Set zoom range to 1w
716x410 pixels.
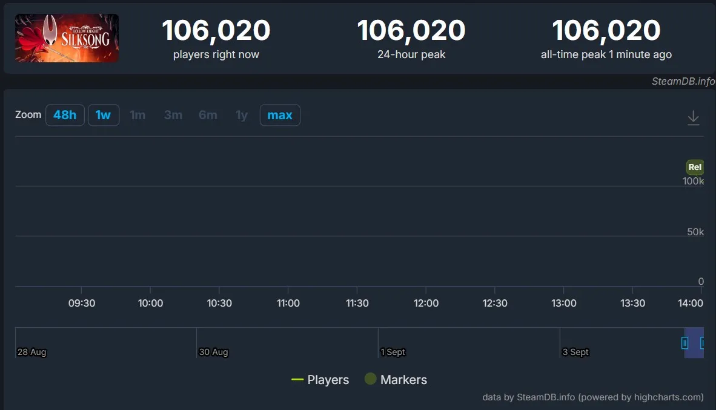click(103, 115)
